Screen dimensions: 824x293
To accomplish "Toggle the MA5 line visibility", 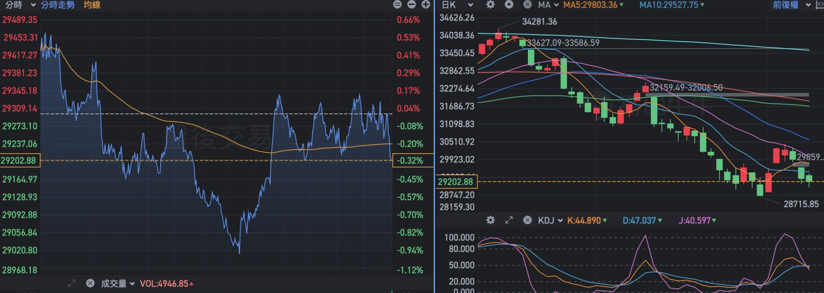I will point(593,5).
